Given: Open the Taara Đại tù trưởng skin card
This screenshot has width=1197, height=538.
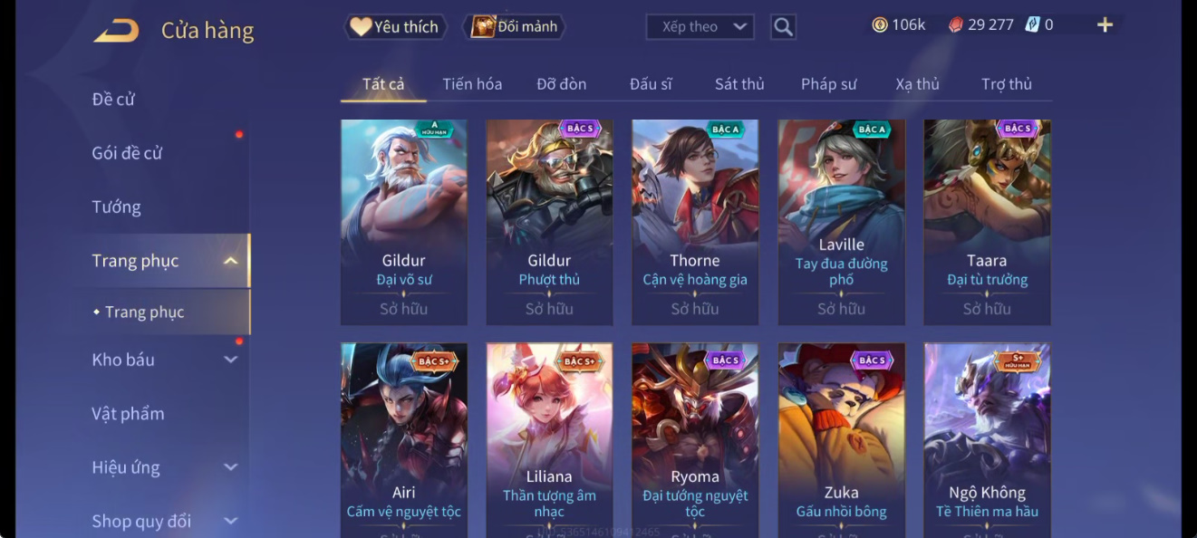Looking at the screenshot, I should 987,223.
